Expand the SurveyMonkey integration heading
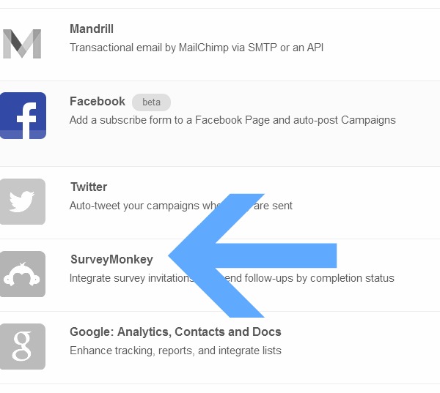 pyautogui.click(x=111, y=259)
